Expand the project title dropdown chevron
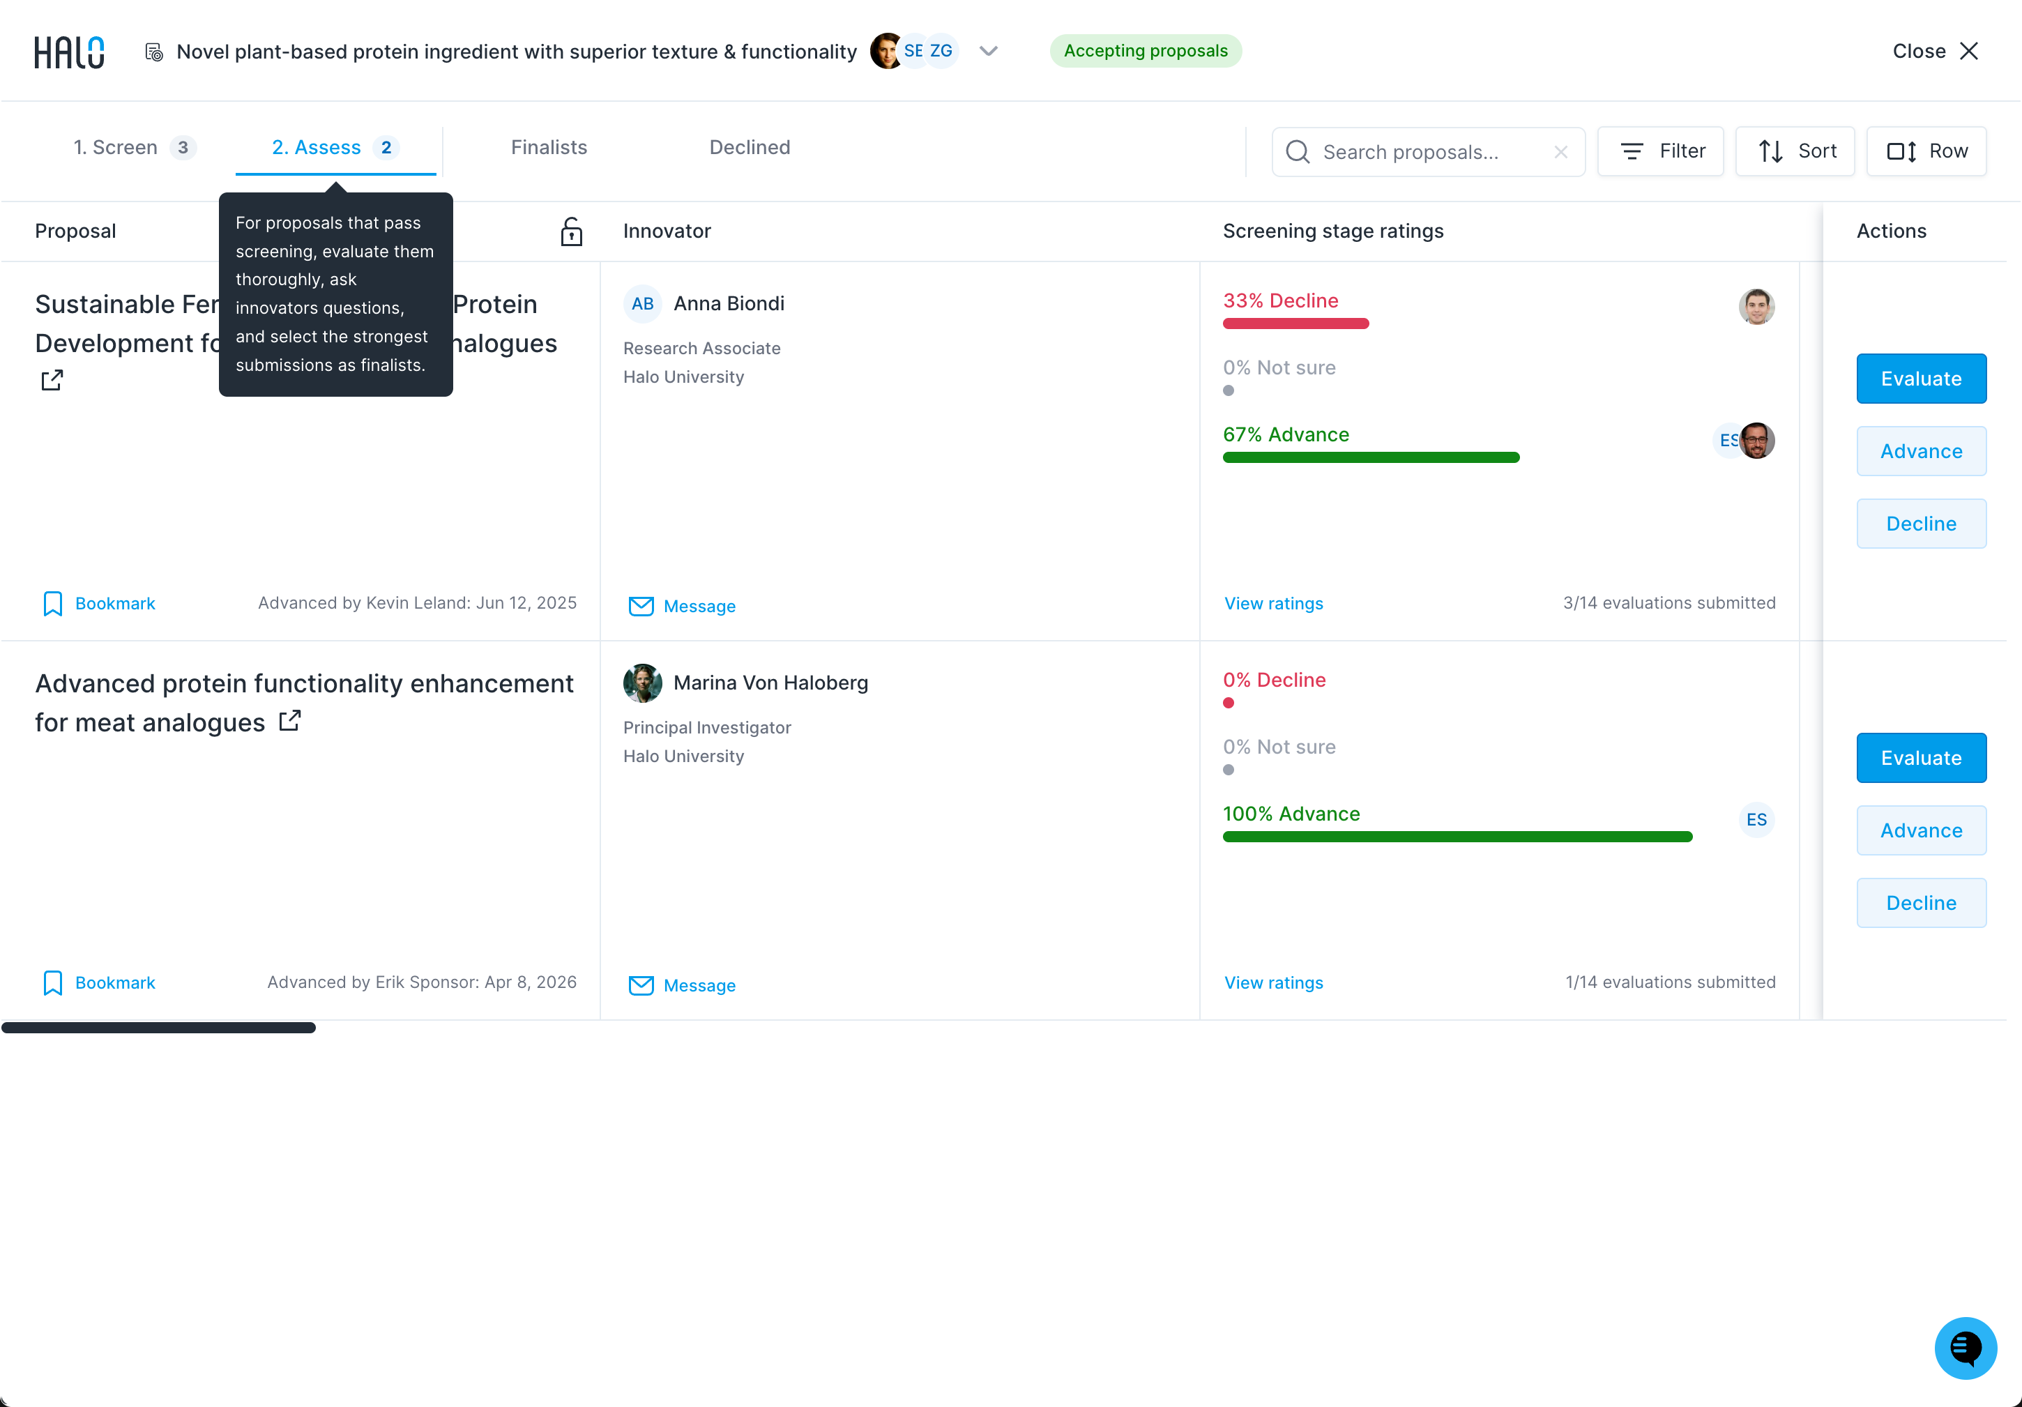The height and width of the screenshot is (1407, 2022). pos(989,51)
